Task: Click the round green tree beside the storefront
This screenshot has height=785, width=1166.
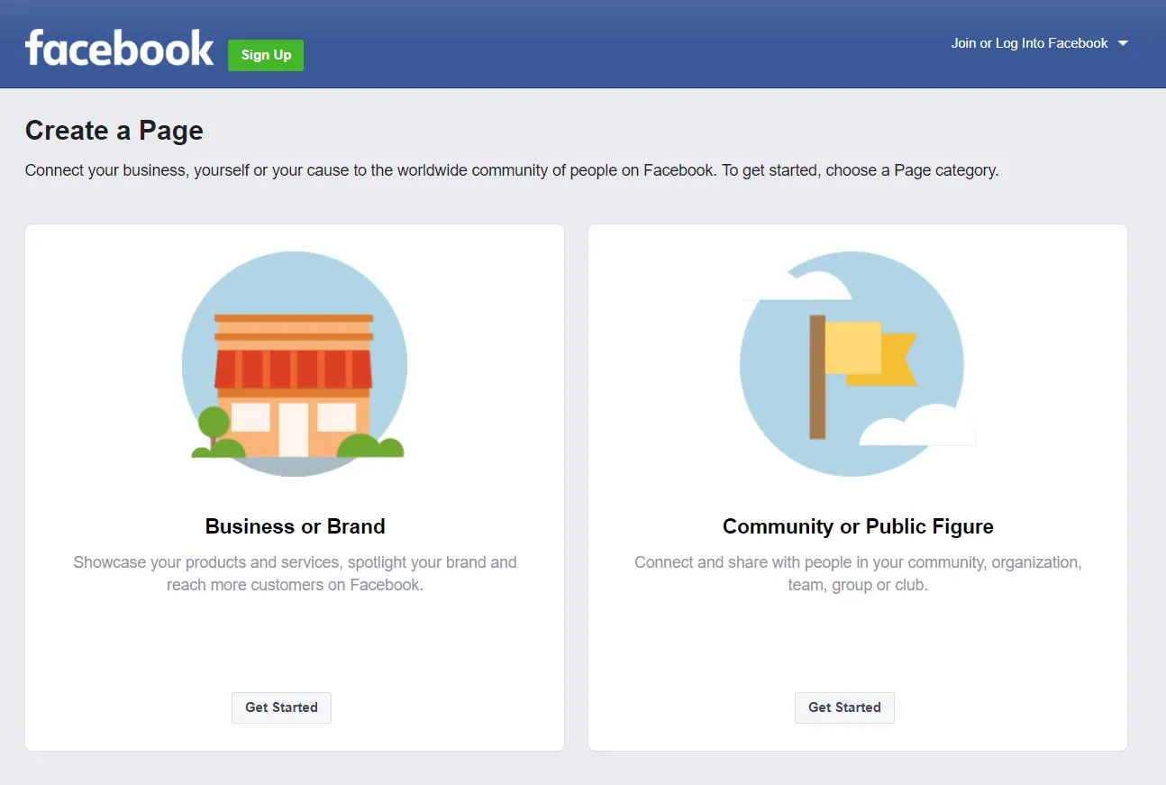Action: [214, 422]
